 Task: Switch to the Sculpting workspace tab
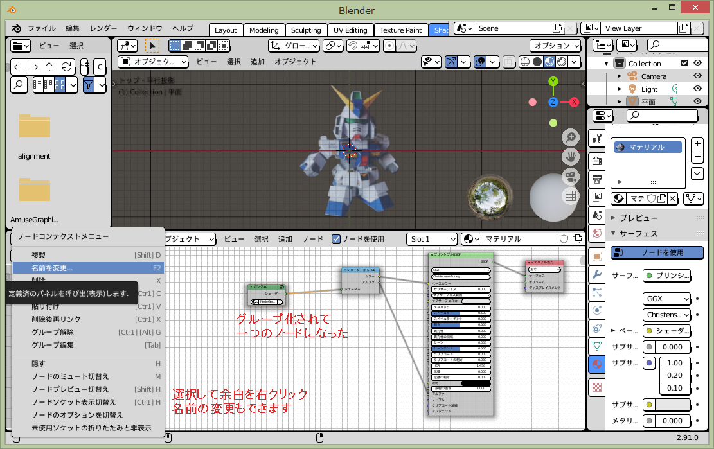pos(306,30)
